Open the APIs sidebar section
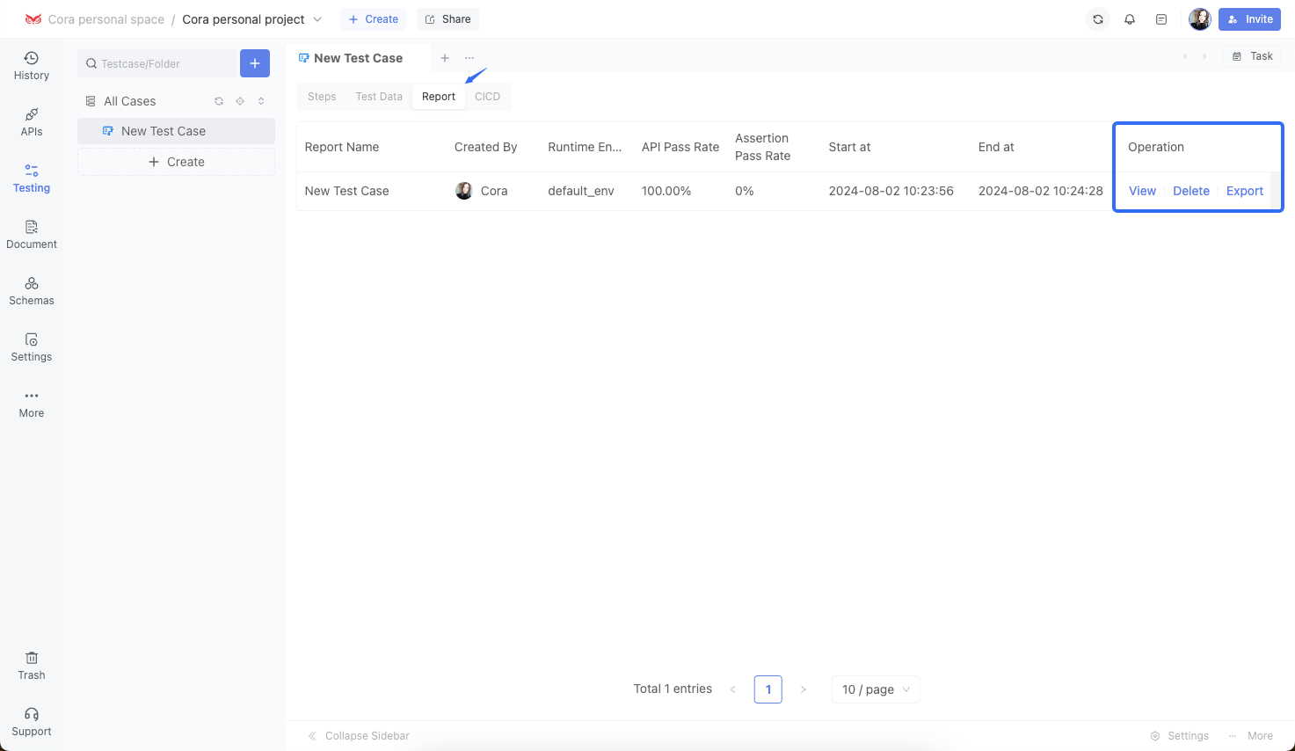The width and height of the screenshot is (1295, 751). point(32,122)
